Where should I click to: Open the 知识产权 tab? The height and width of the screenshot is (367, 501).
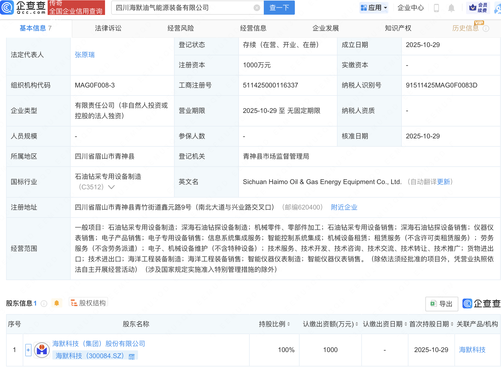click(x=397, y=28)
